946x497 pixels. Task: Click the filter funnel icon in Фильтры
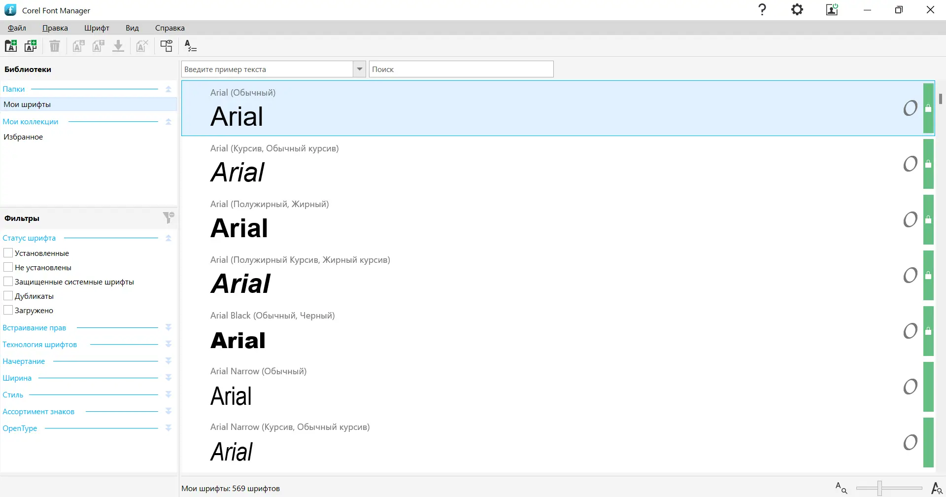[x=169, y=217]
